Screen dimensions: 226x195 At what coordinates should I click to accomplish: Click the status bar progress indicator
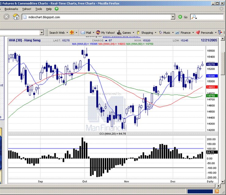[x=200, y=192]
